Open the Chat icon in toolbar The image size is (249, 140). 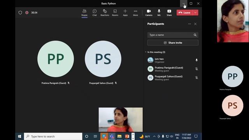(x=95, y=13)
